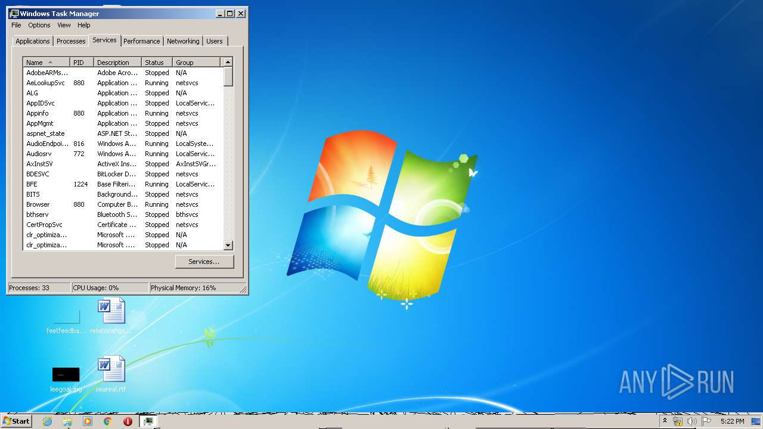This screenshot has width=763, height=429.
Task: Open Internet Explorer from the taskbar
Action: 47,421
